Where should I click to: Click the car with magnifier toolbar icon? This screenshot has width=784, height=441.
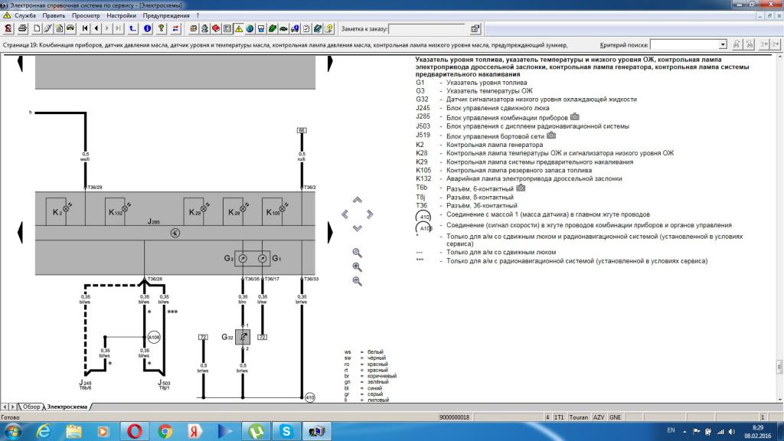[295, 28]
